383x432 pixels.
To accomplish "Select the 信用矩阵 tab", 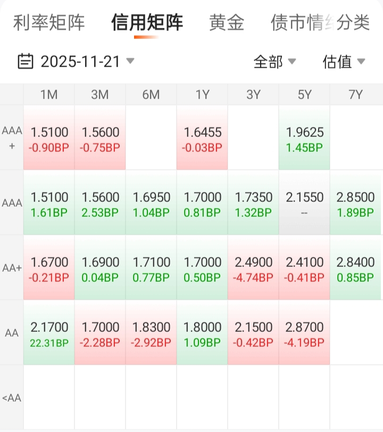I will point(147,23).
